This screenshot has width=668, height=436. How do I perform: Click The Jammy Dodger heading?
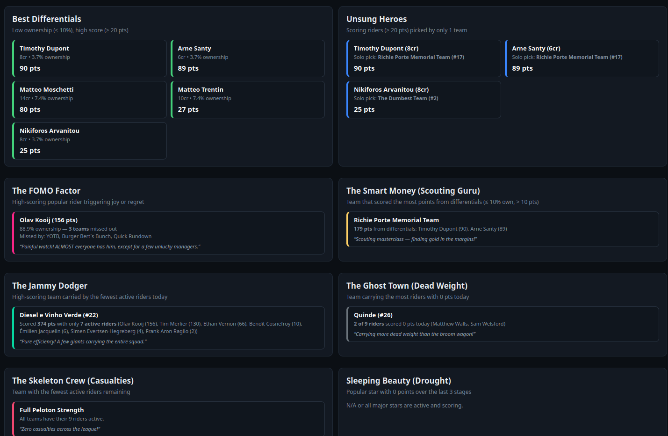(x=50, y=286)
